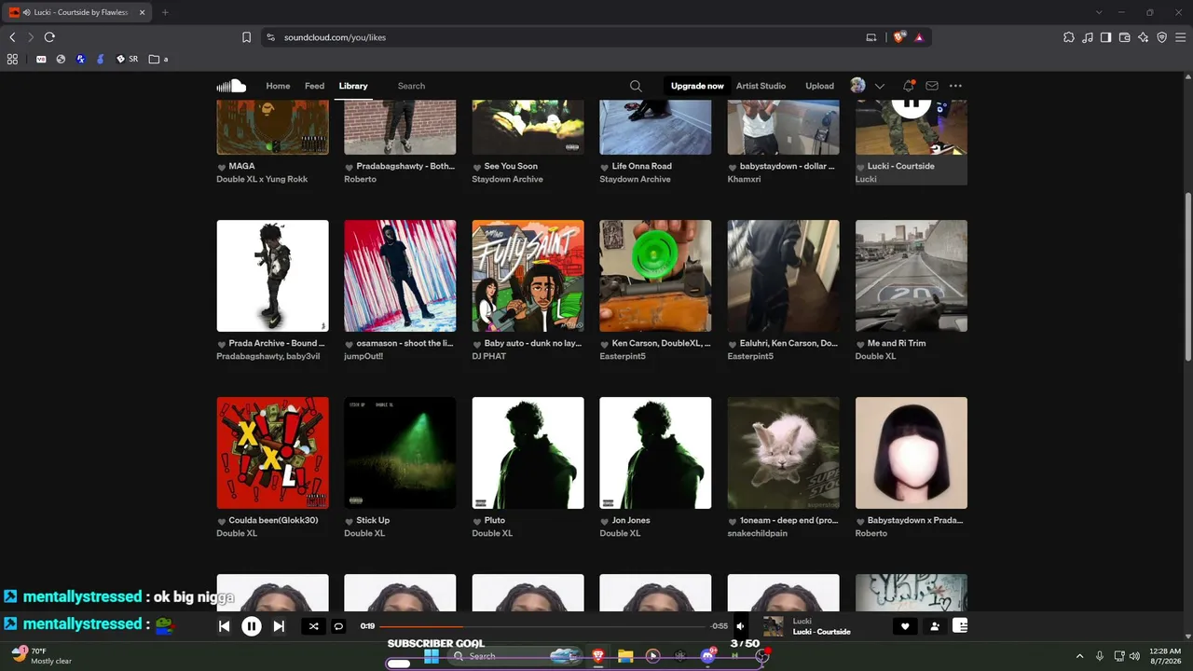Open the Brave Shields icon
1193x671 pixels.
[x=898, y=37]
